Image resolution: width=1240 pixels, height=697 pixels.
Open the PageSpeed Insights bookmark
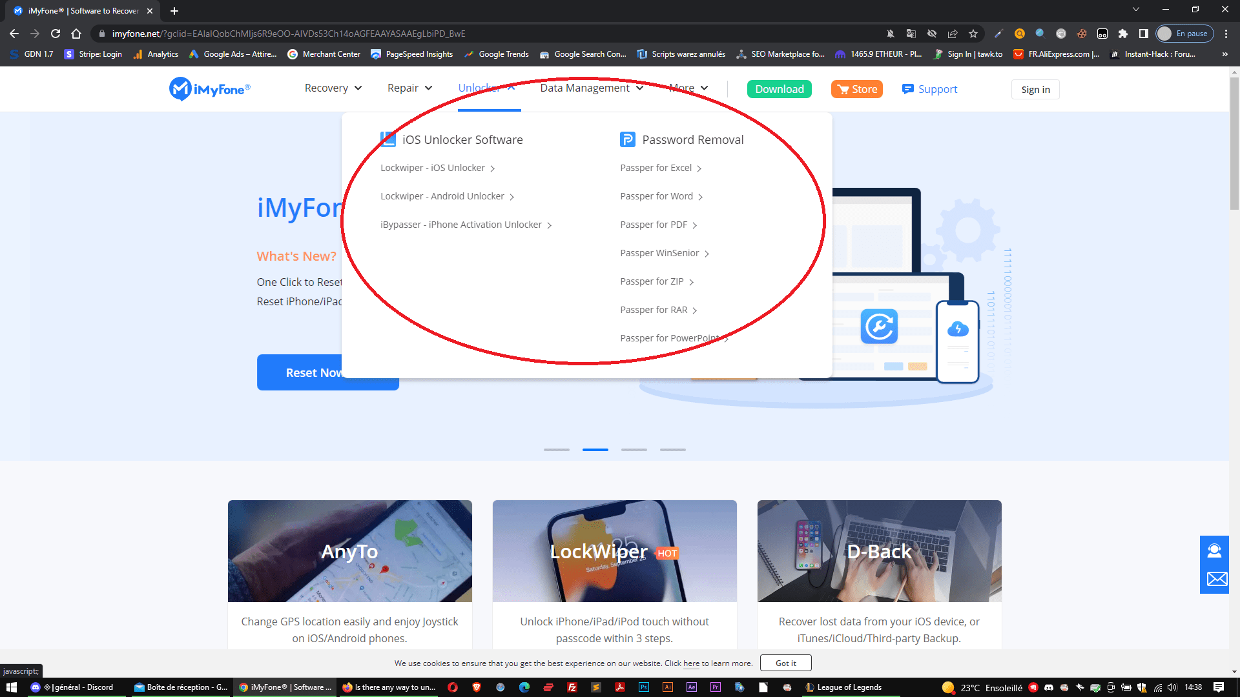[412, 54]
